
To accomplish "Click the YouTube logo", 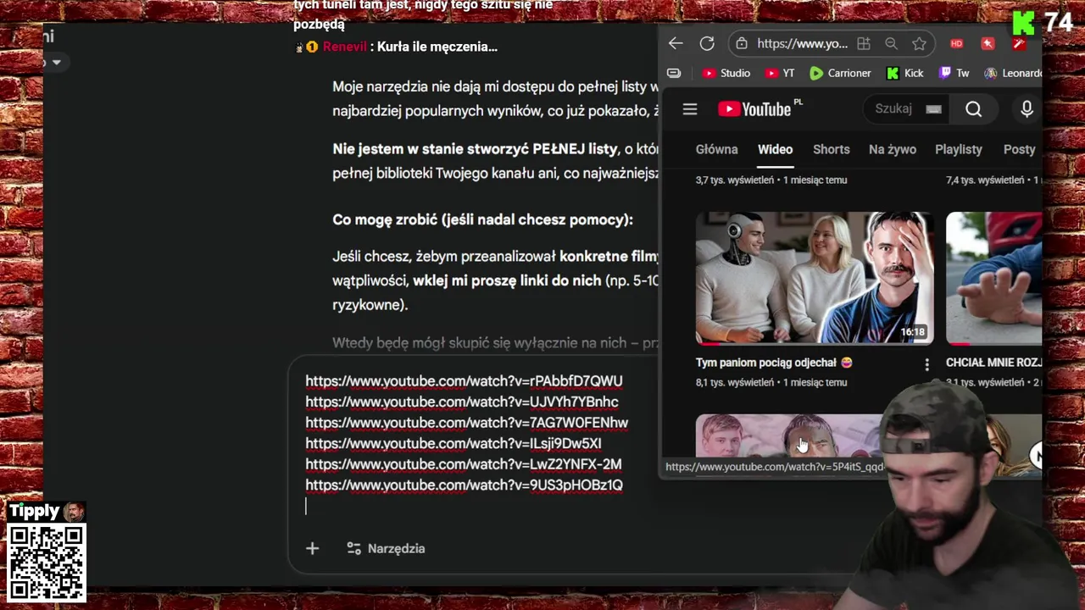I will click(x=754, y=109).
